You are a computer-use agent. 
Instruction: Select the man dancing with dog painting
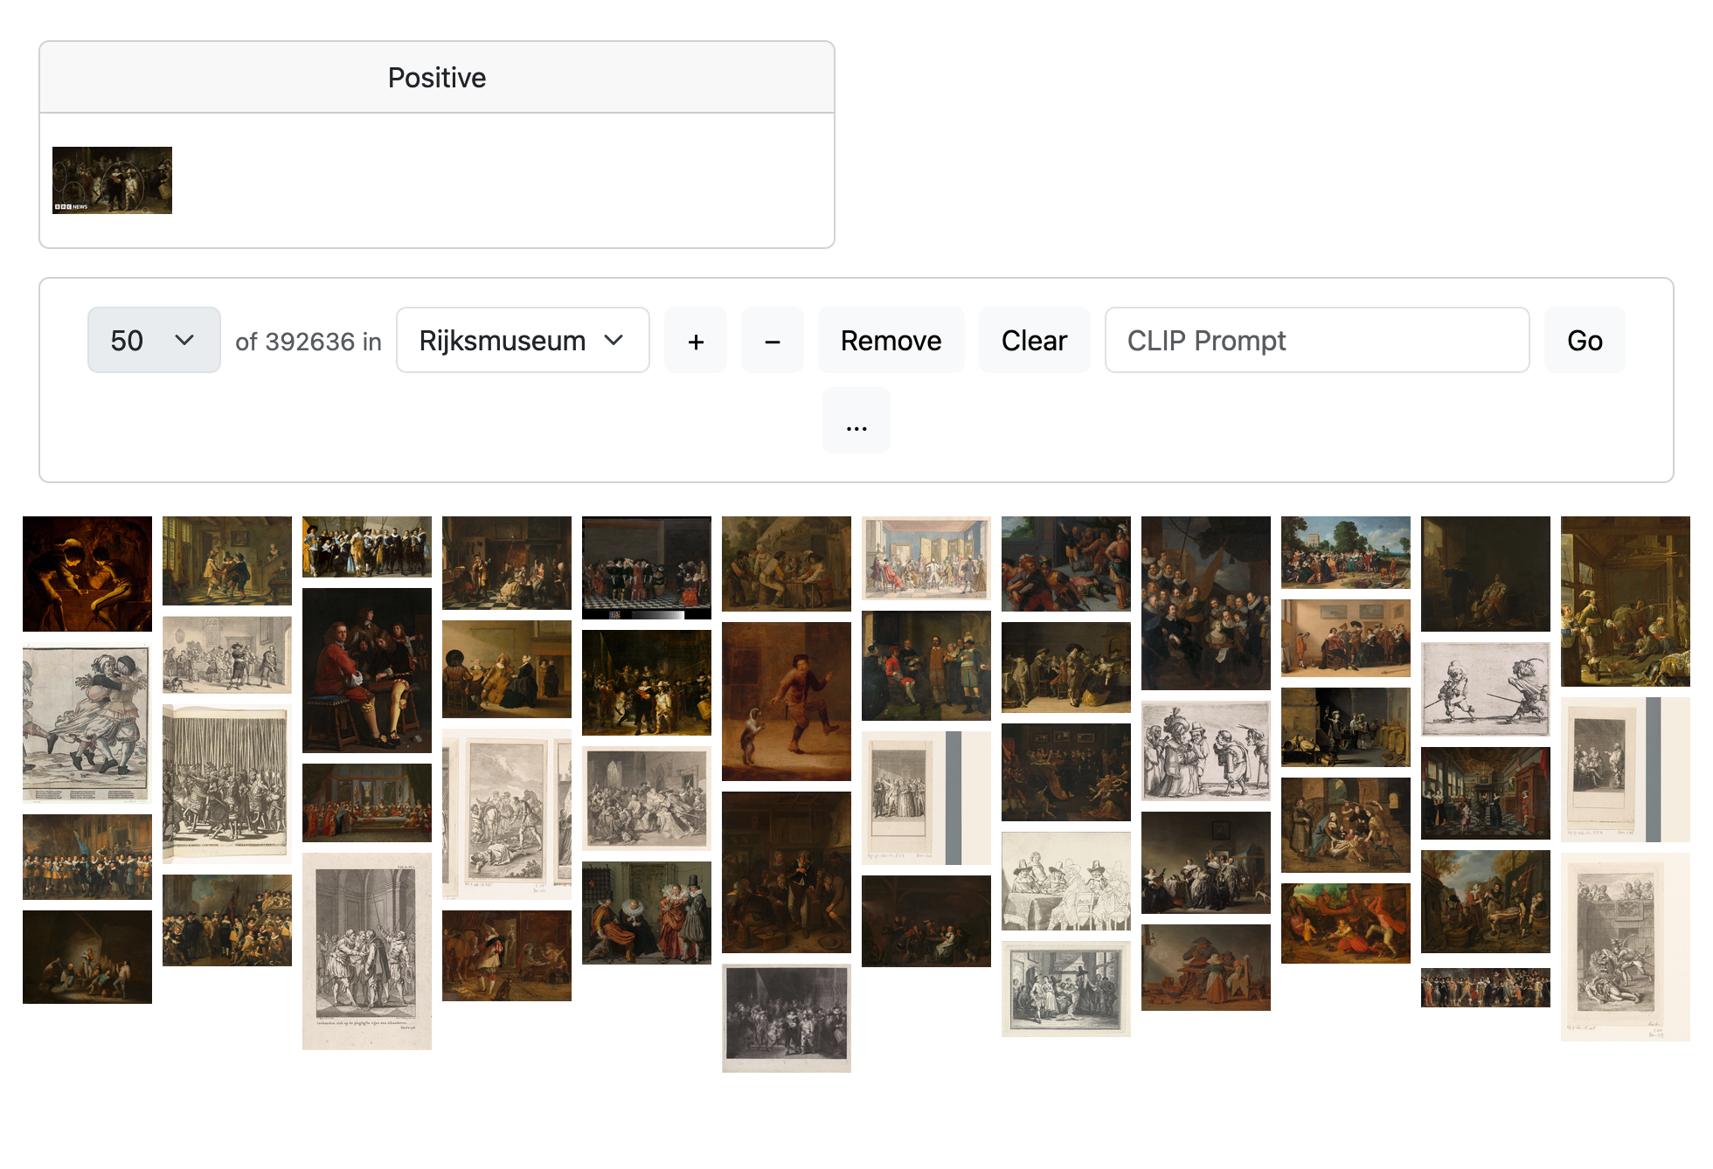[787, 702]
